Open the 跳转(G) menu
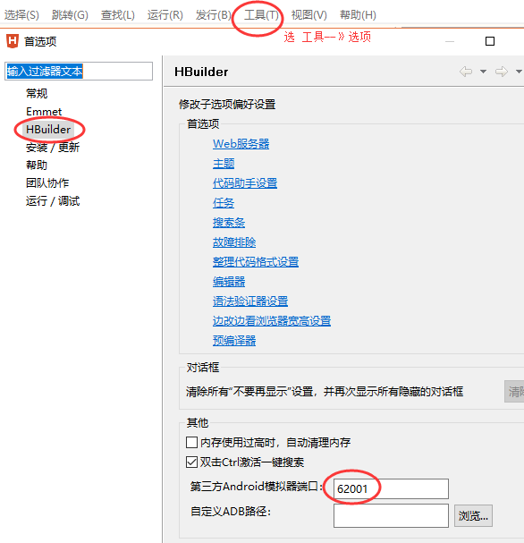Viewport: 524px width, 543px height. click(70, 15)
